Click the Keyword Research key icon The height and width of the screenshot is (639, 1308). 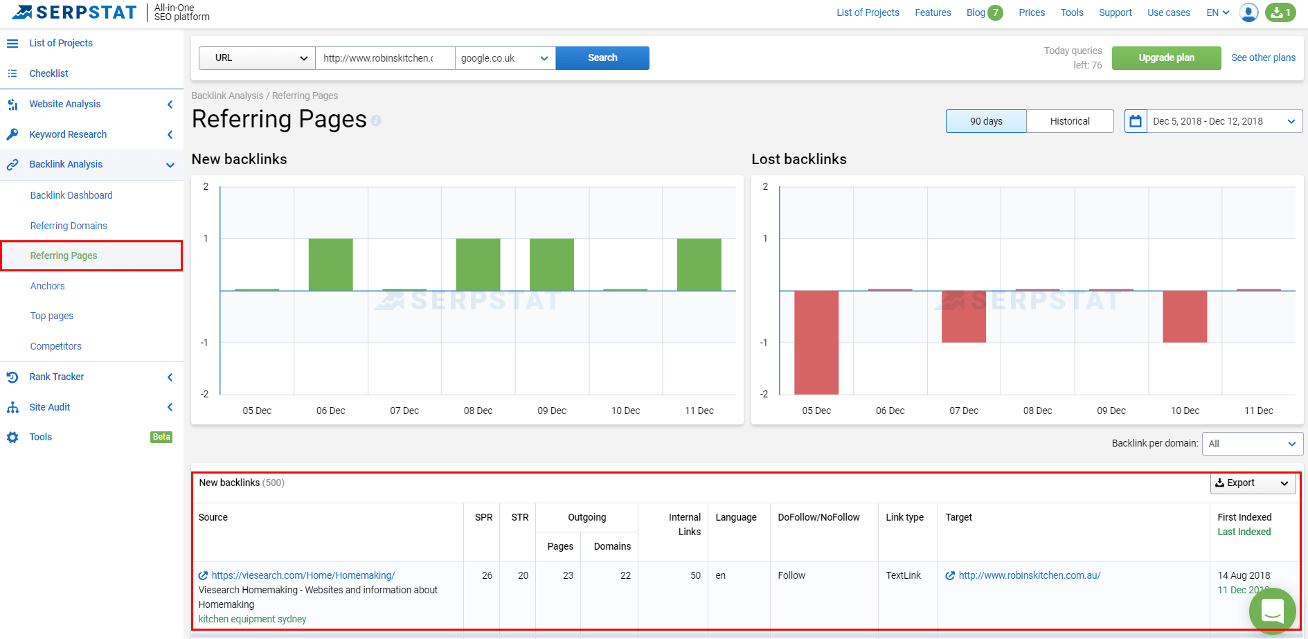pyautogui.click(x=12, y=134)
